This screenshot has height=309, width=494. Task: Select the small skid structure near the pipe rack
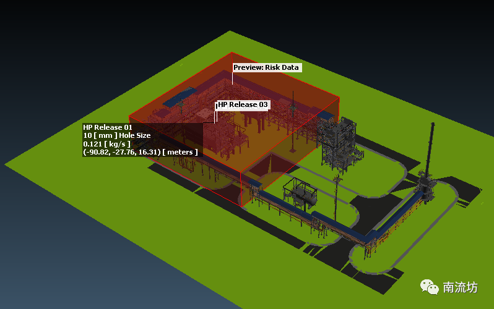(x=300, y=193)
